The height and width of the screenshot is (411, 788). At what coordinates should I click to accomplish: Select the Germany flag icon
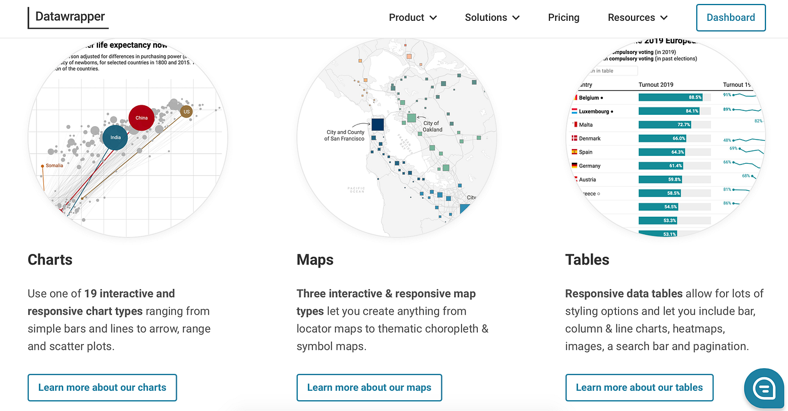(x=574, y=165)
